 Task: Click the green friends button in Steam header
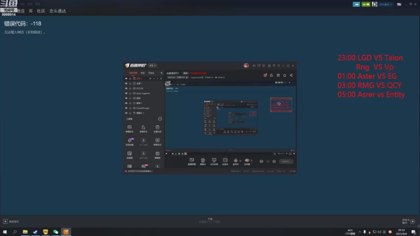365,4
